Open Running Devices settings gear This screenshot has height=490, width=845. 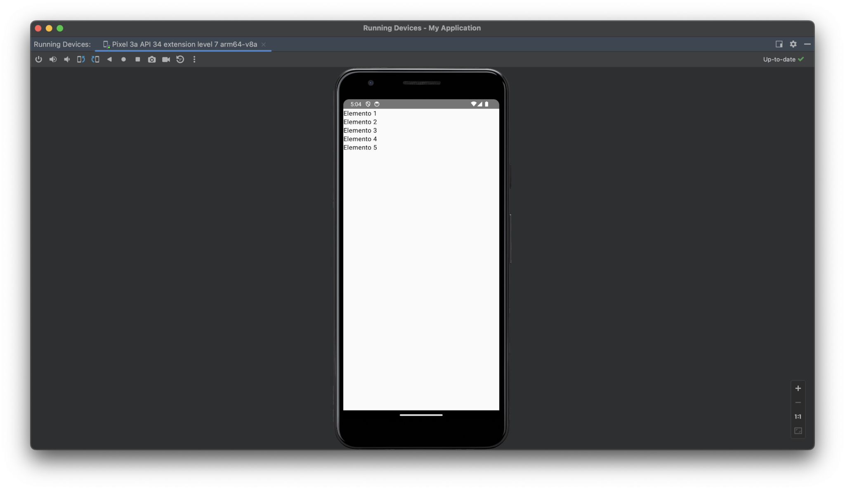[x=793, y=44]
